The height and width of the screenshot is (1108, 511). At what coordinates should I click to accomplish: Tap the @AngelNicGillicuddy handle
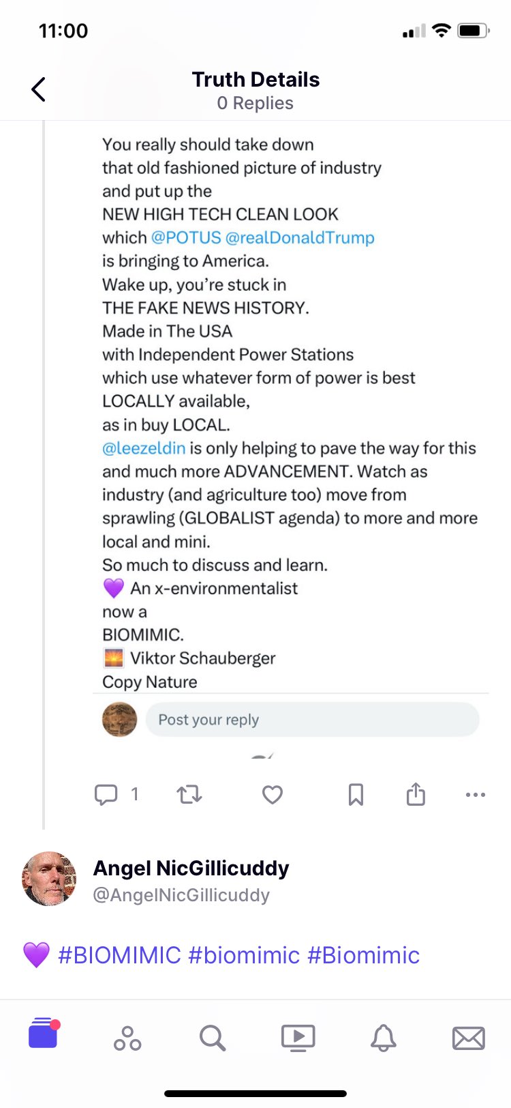(x=181, y=895)
